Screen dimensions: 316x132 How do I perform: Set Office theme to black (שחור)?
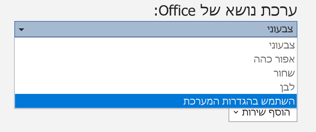pyautogui.click(x=284, y=73)
